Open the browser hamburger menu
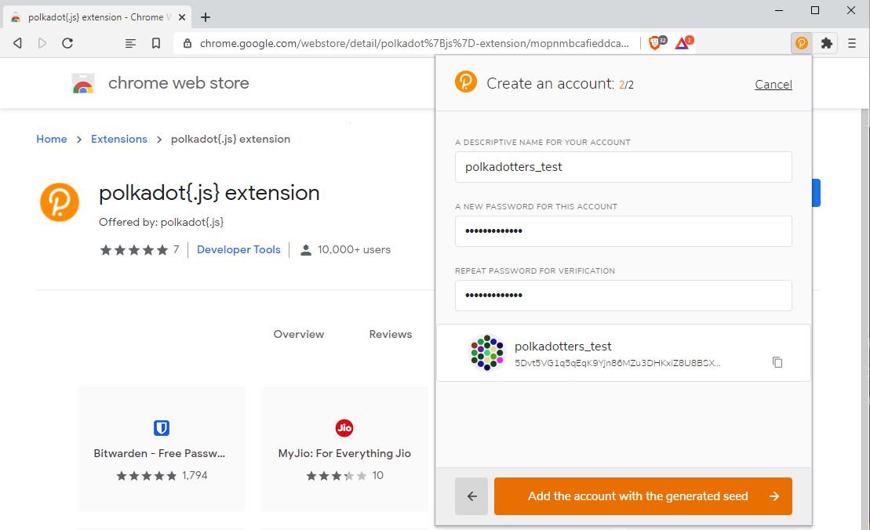870x530 pixels. [x=852, y=43]
